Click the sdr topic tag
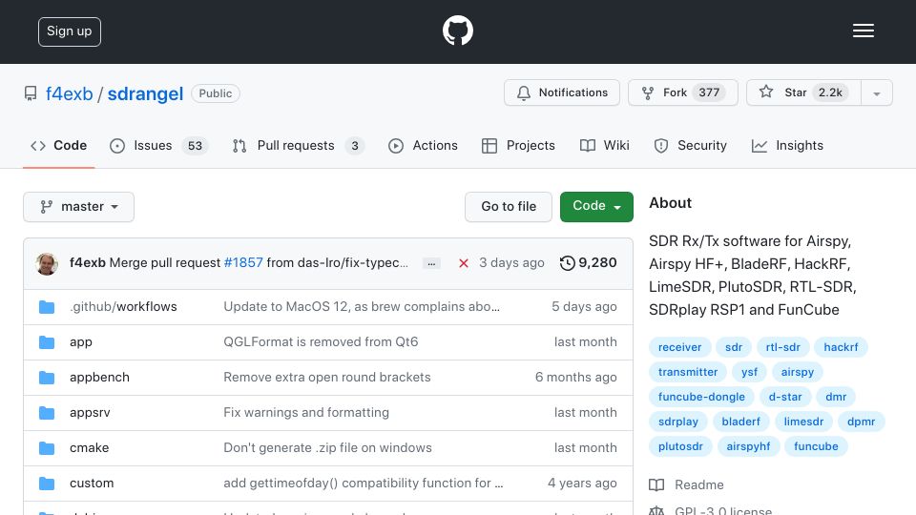The width and height of the screenshot is (916, 515). [734, 347]
